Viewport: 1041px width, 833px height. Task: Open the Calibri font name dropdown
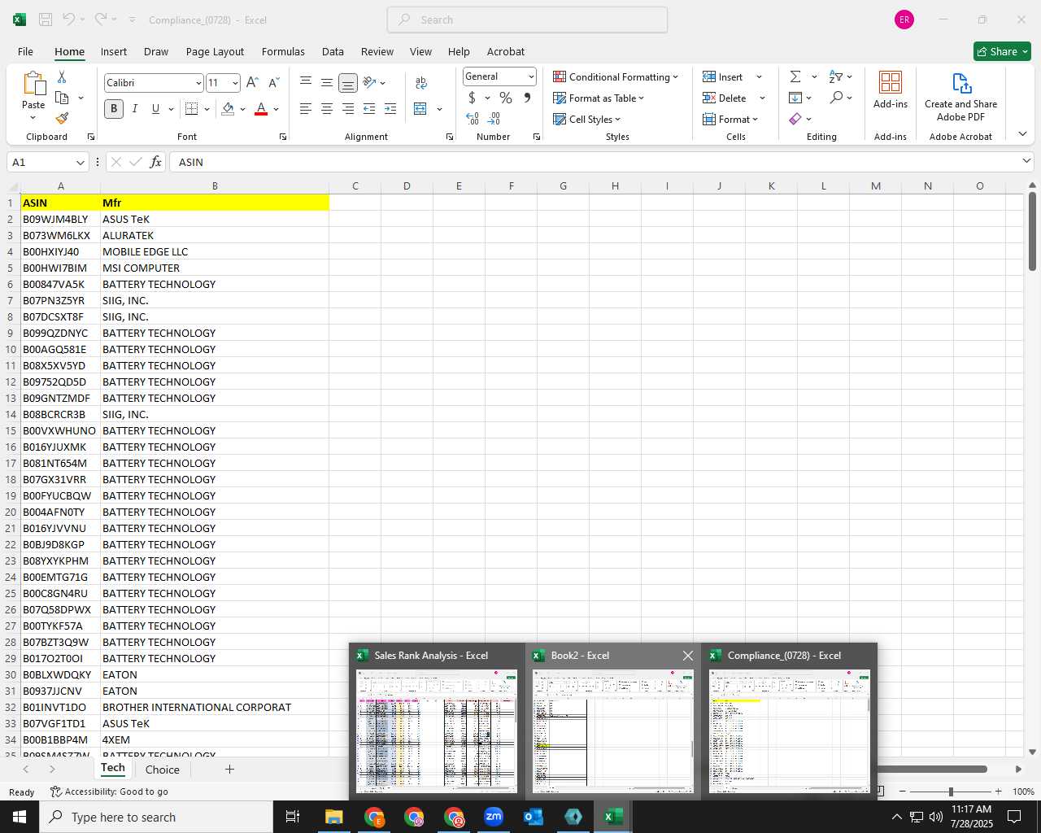(x=198, y=83)
